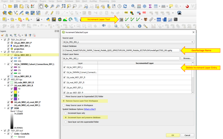Open the Python console icon
The image size is (223, 139).
[48, 19]
